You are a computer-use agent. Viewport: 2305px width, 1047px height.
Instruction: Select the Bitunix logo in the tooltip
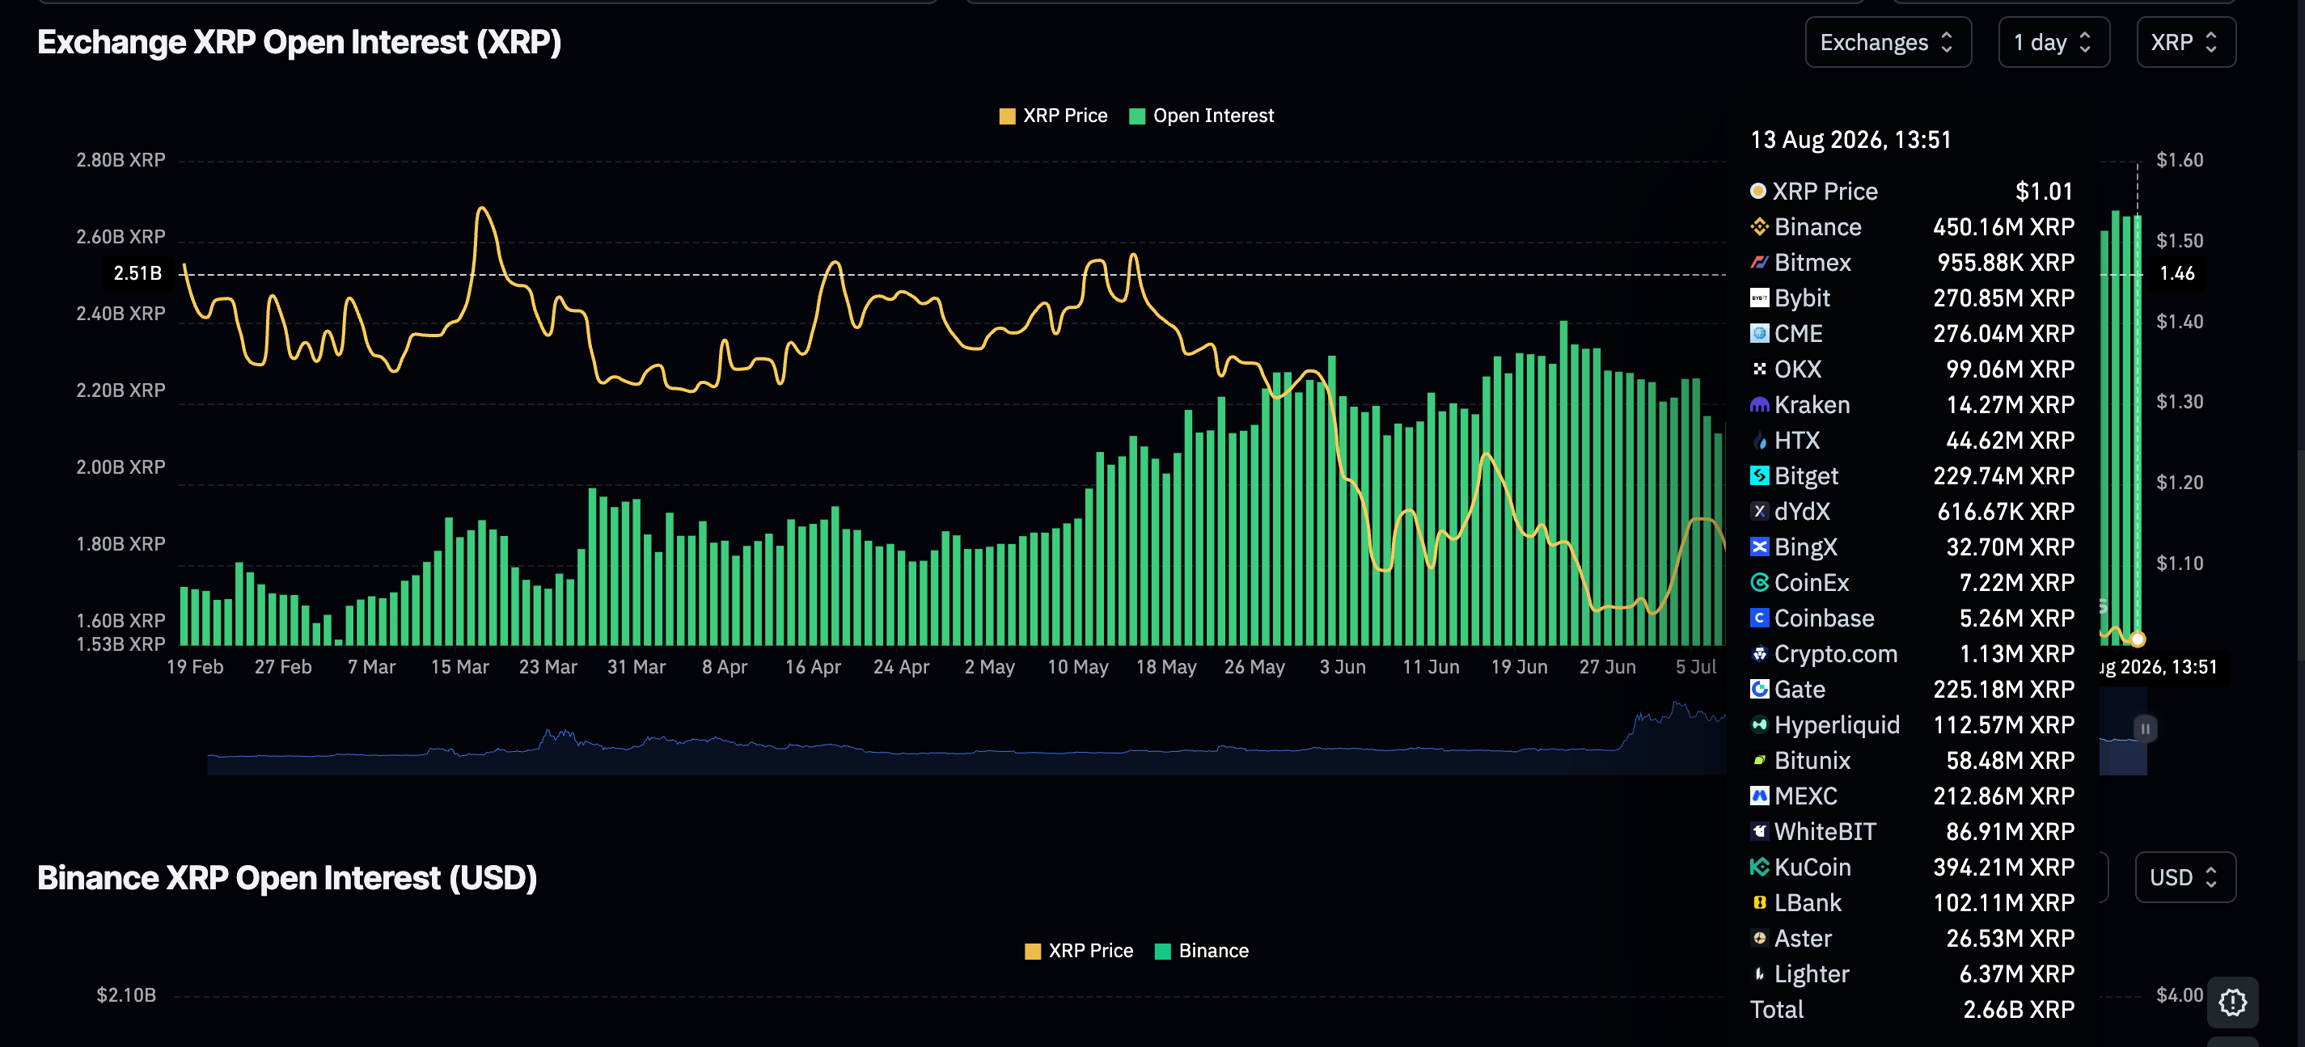point(1759,761)
